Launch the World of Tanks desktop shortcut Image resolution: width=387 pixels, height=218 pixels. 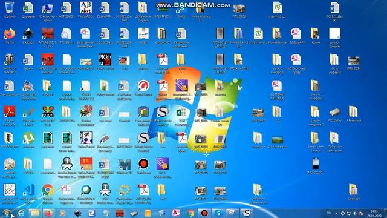9,60
